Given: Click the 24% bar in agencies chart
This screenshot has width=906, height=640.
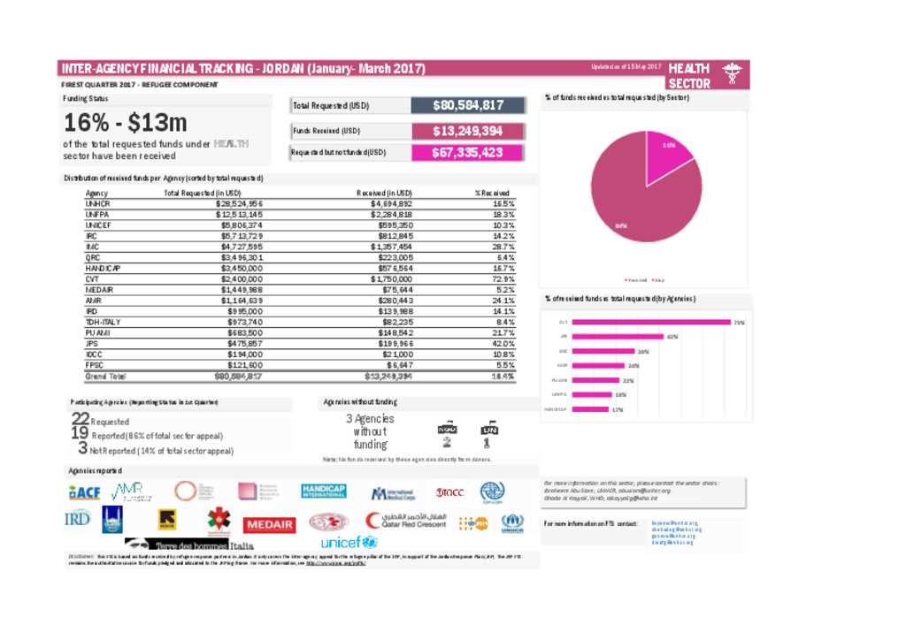Looking at the screenshot, I should pyautogui.click(x=598, y=365).
